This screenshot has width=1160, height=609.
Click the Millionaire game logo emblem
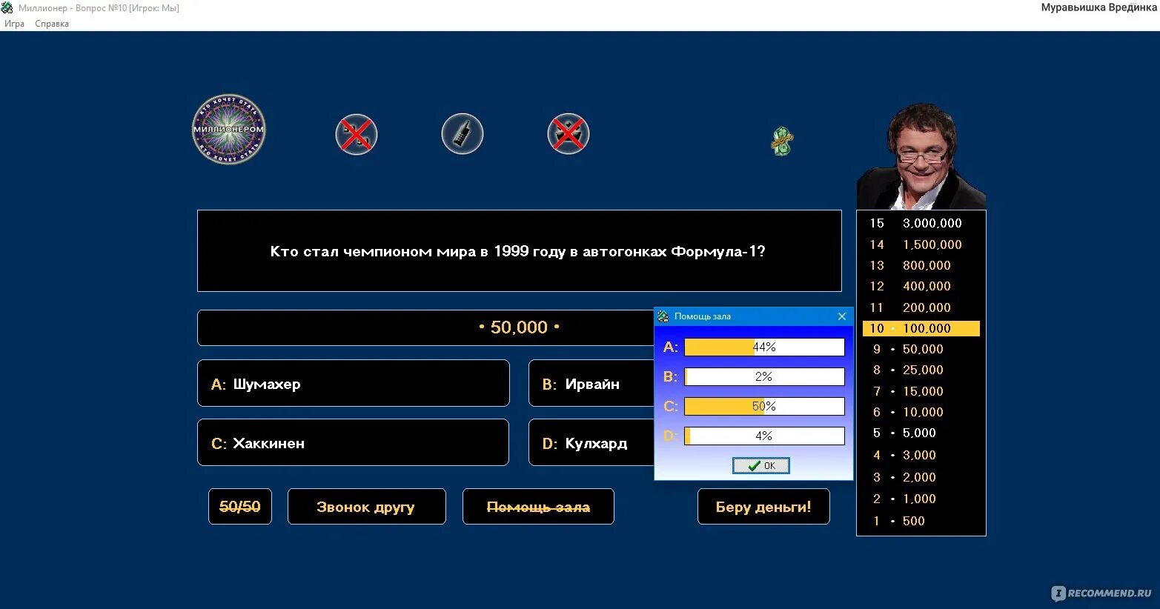[x=228, y=129]
